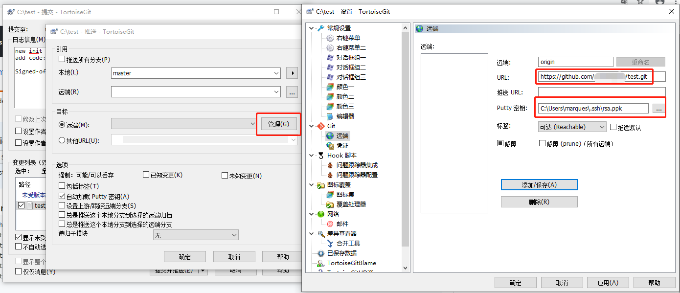680x293 pixels.
Task: Select 对话框组一 icon in settings tree
Action: 330,57
